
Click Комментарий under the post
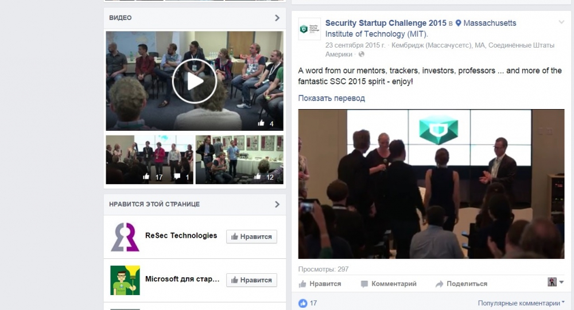coord(389,284)
